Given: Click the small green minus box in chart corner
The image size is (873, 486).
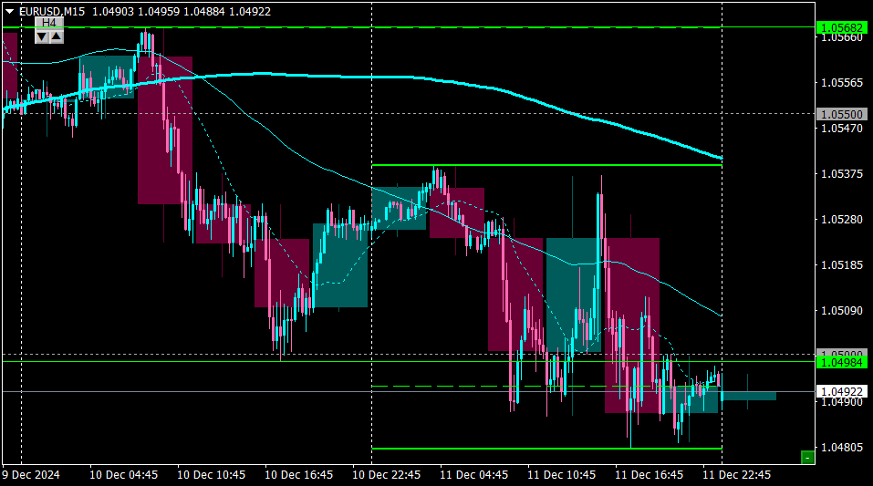Looking at the screenshot, I should point(807,458).
